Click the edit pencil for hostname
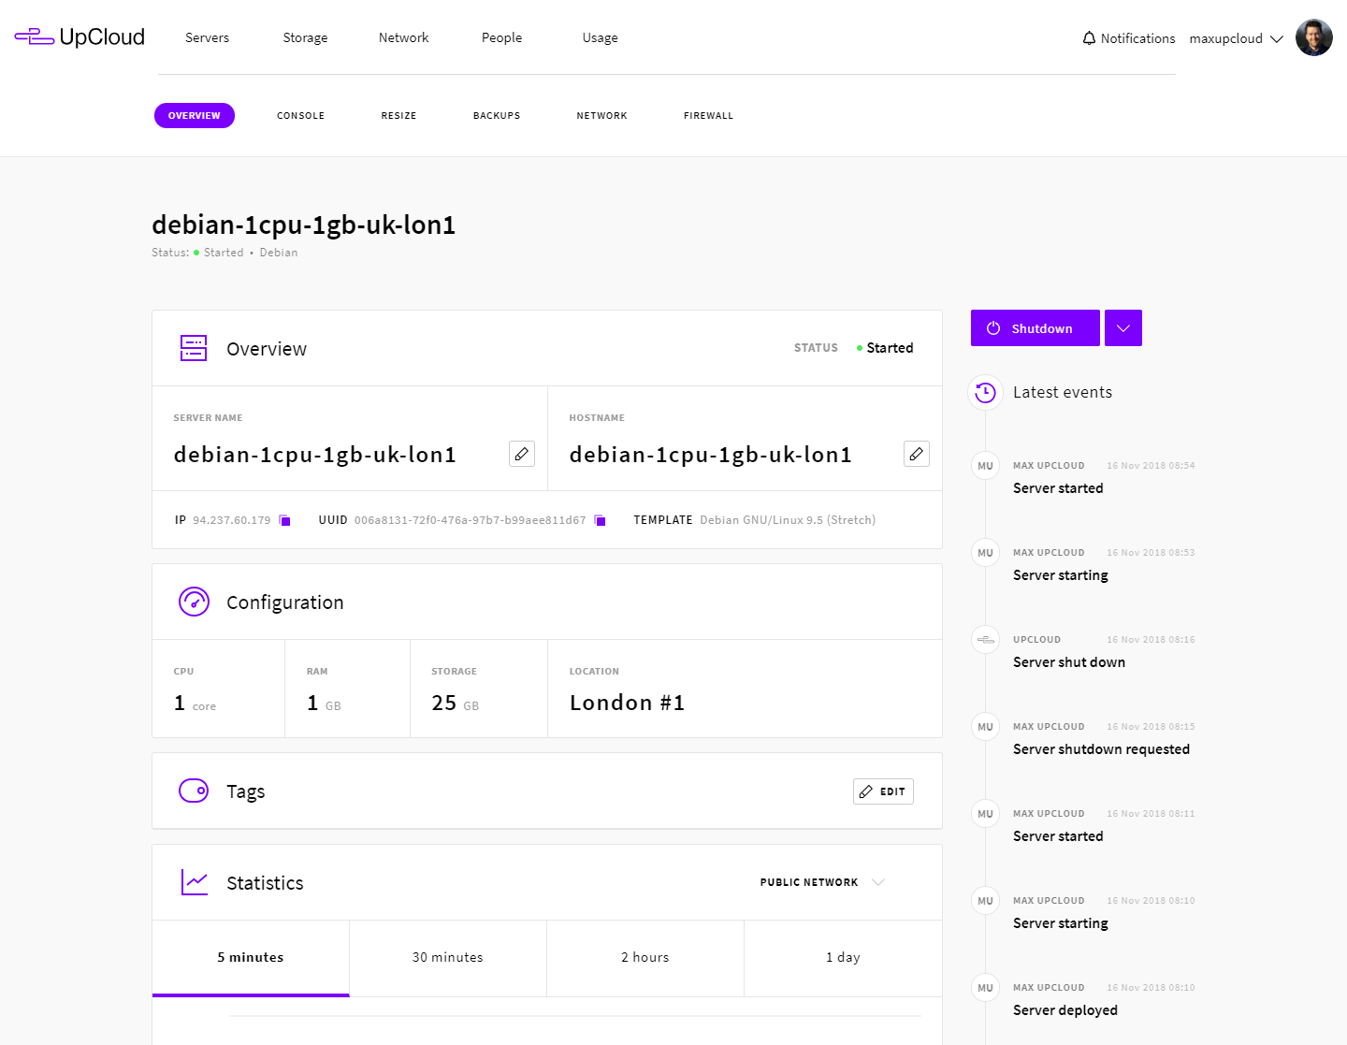 (917, 454)
